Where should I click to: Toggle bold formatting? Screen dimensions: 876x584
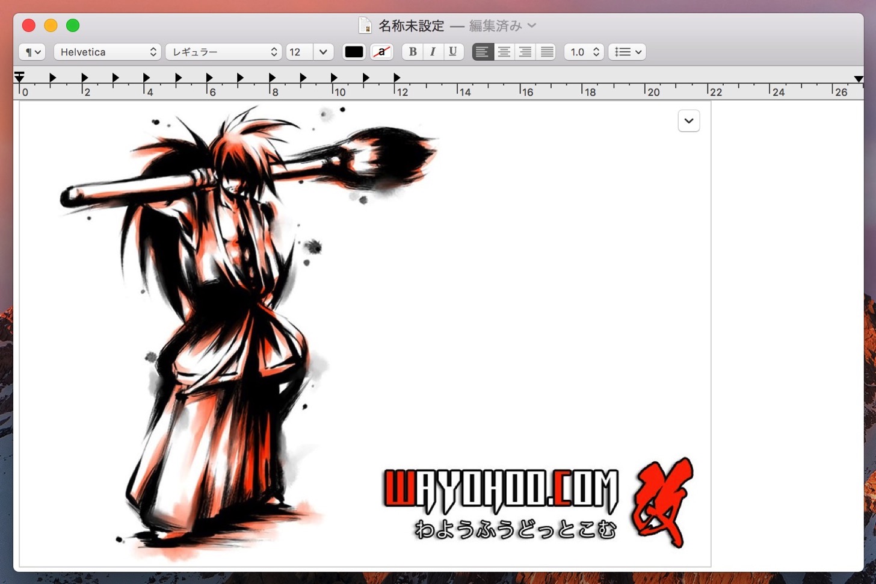[412, 52]
